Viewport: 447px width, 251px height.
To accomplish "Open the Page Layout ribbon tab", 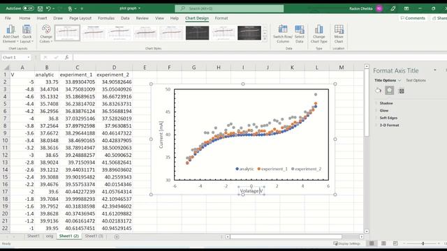I will tap(80, 18).
